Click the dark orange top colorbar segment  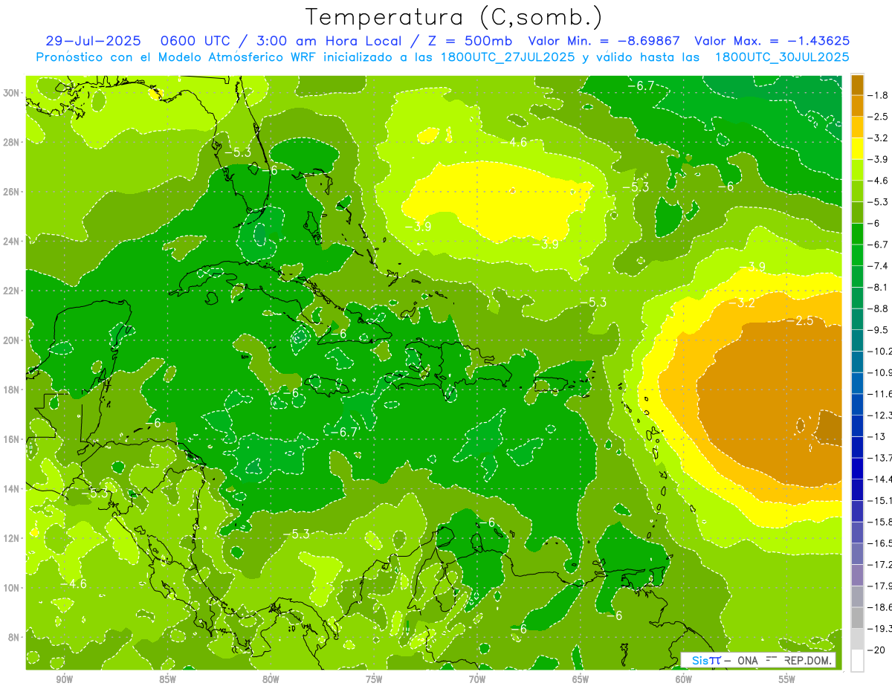click(857, 85)
